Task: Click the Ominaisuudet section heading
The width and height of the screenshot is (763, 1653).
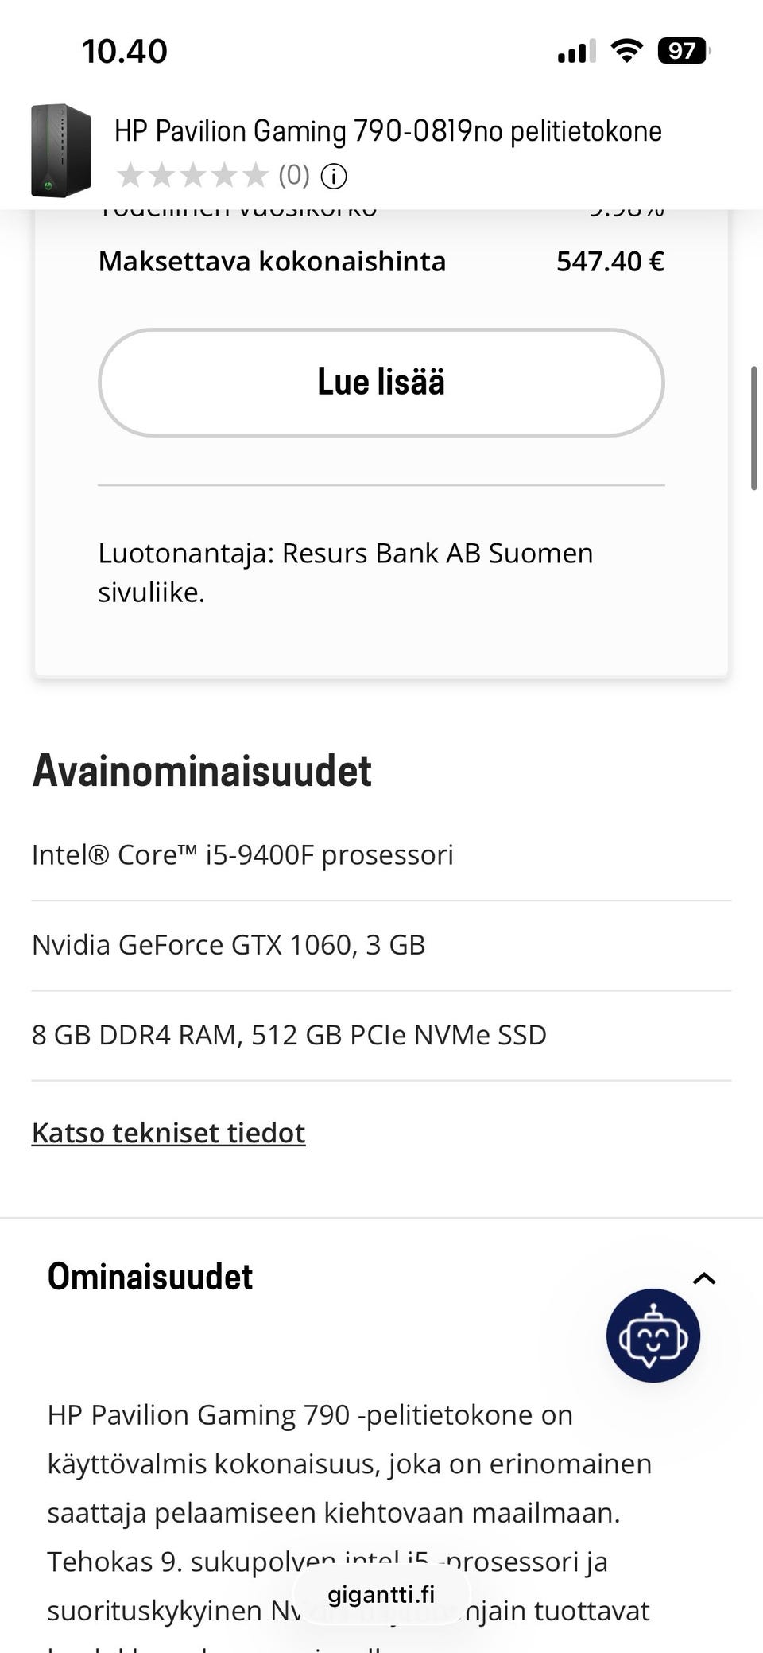Action: tap(150, 1277)
